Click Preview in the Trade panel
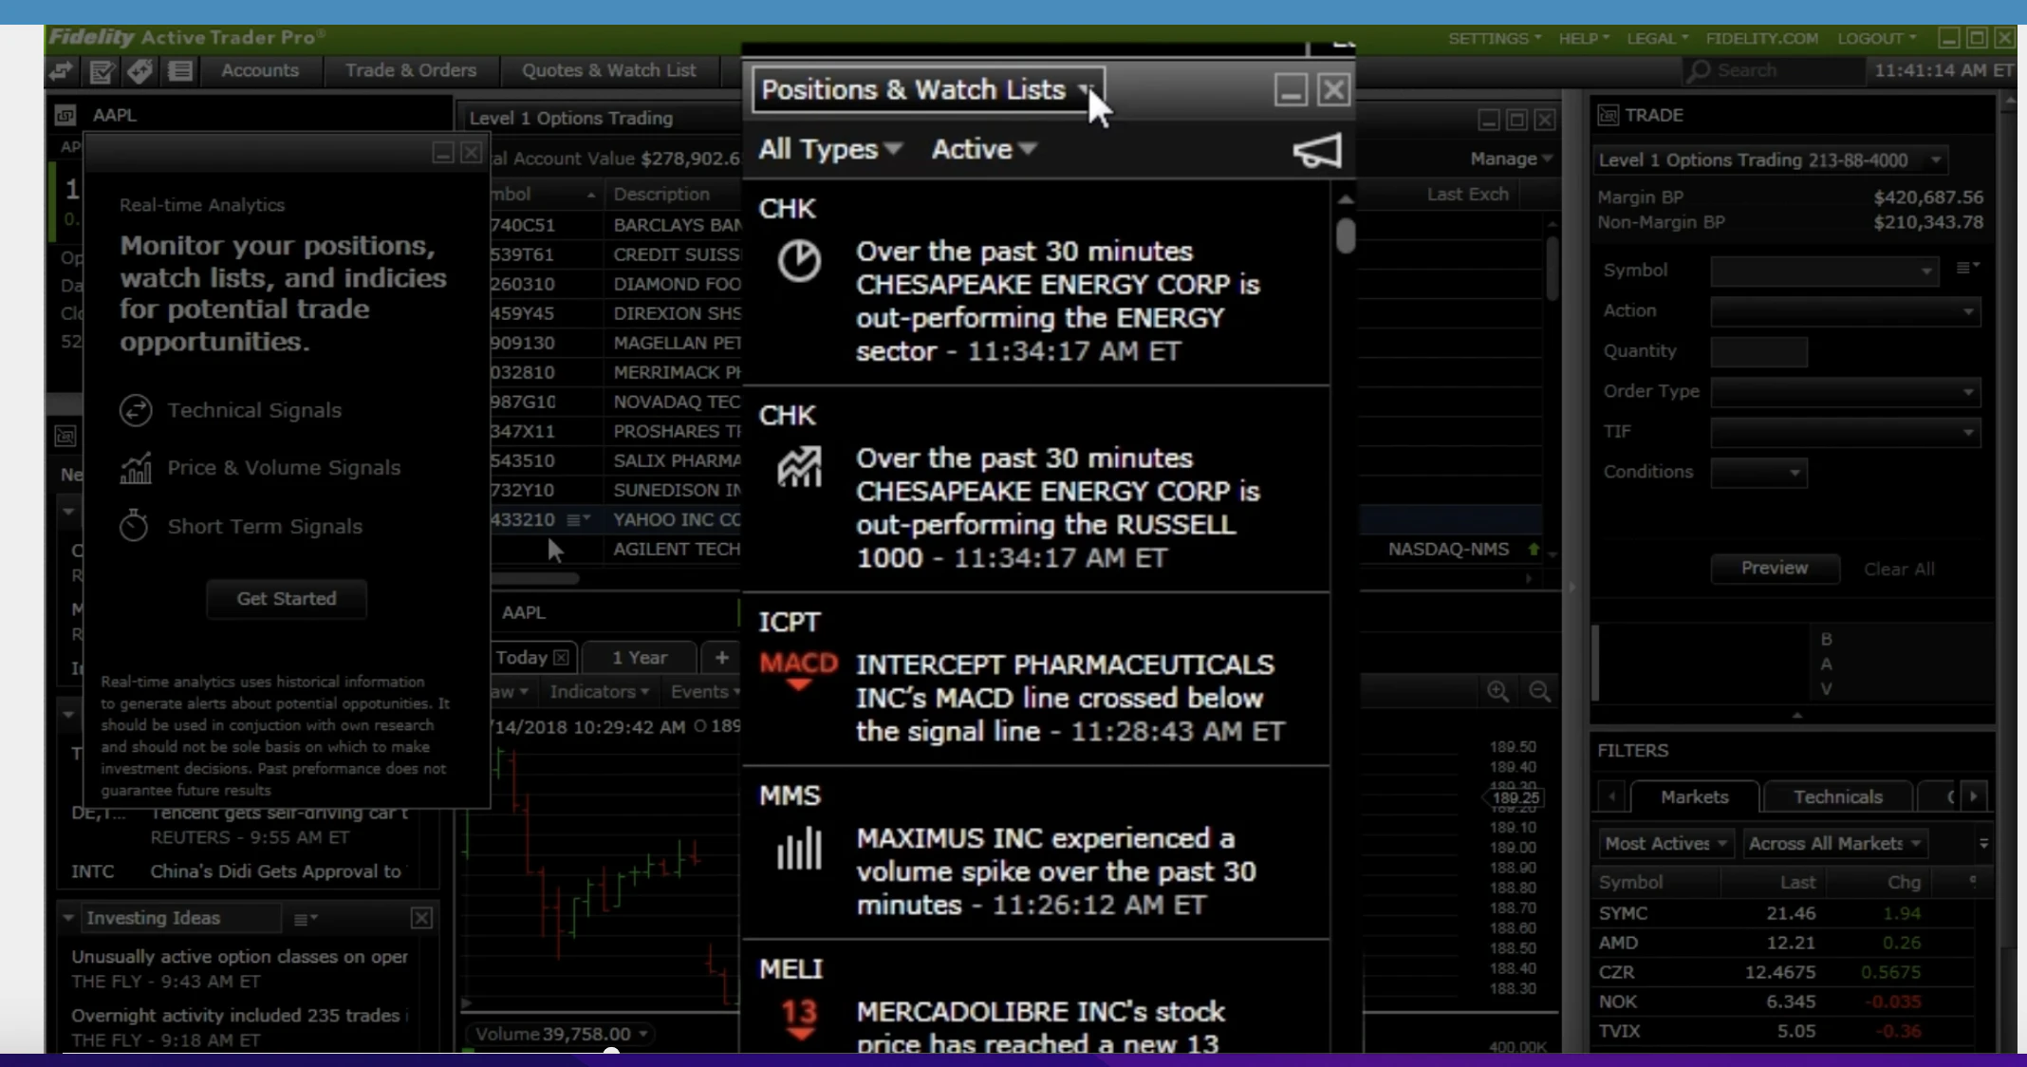This screenshot has width=2027, height=1067. 1774,568
